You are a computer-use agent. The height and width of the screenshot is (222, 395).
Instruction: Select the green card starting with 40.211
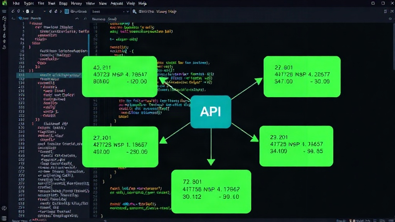coord(120,77)
